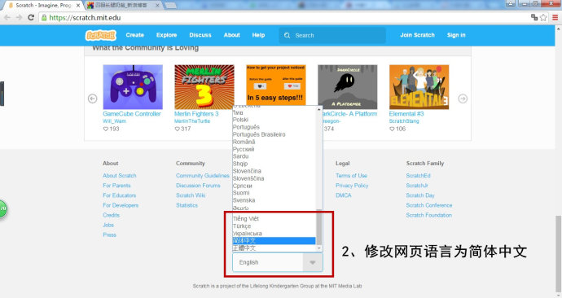Viewport: 562px width, 298px height.
Task: Open the About menu item
Action: click(232, 35)
